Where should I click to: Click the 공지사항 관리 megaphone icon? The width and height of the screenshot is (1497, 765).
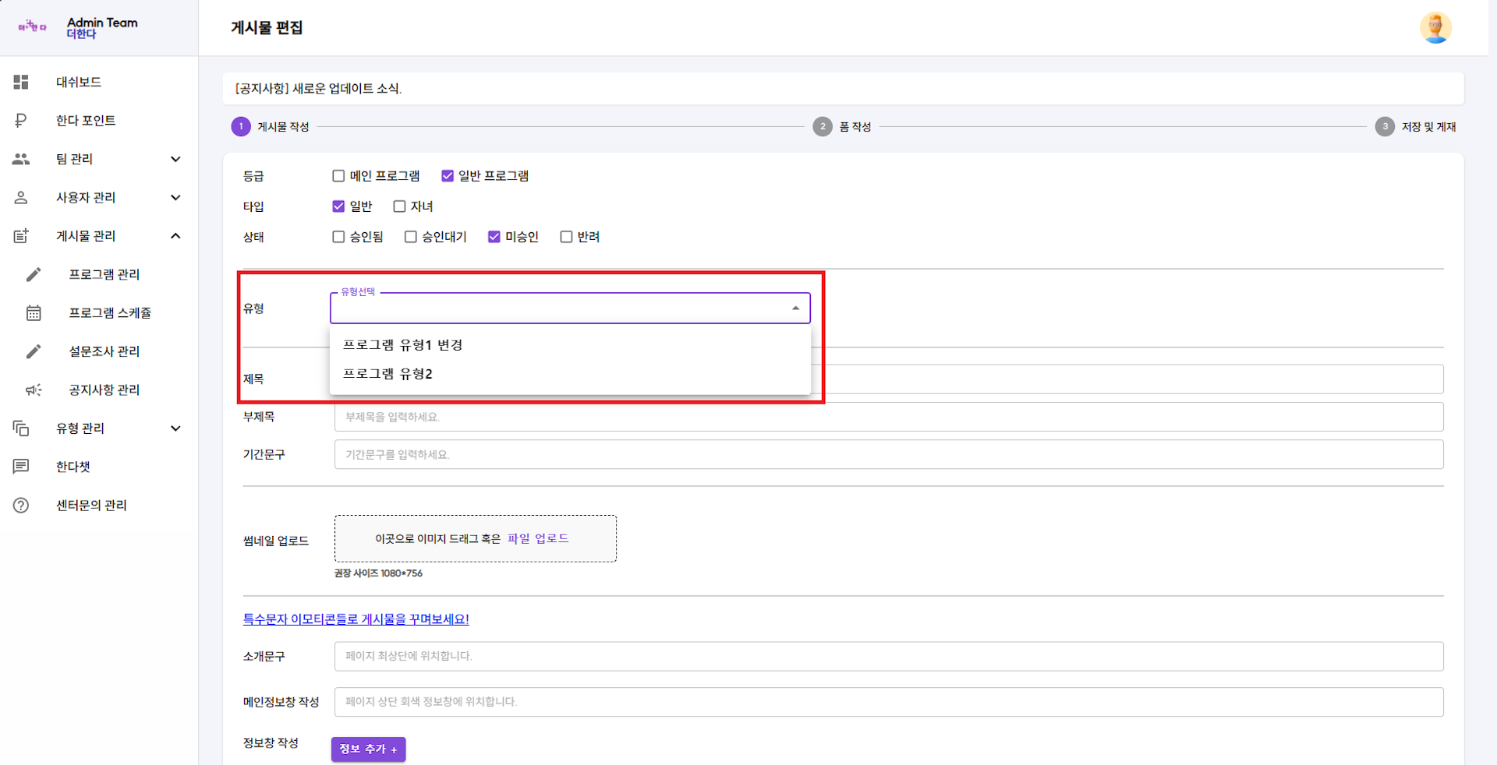pos(34,390)
